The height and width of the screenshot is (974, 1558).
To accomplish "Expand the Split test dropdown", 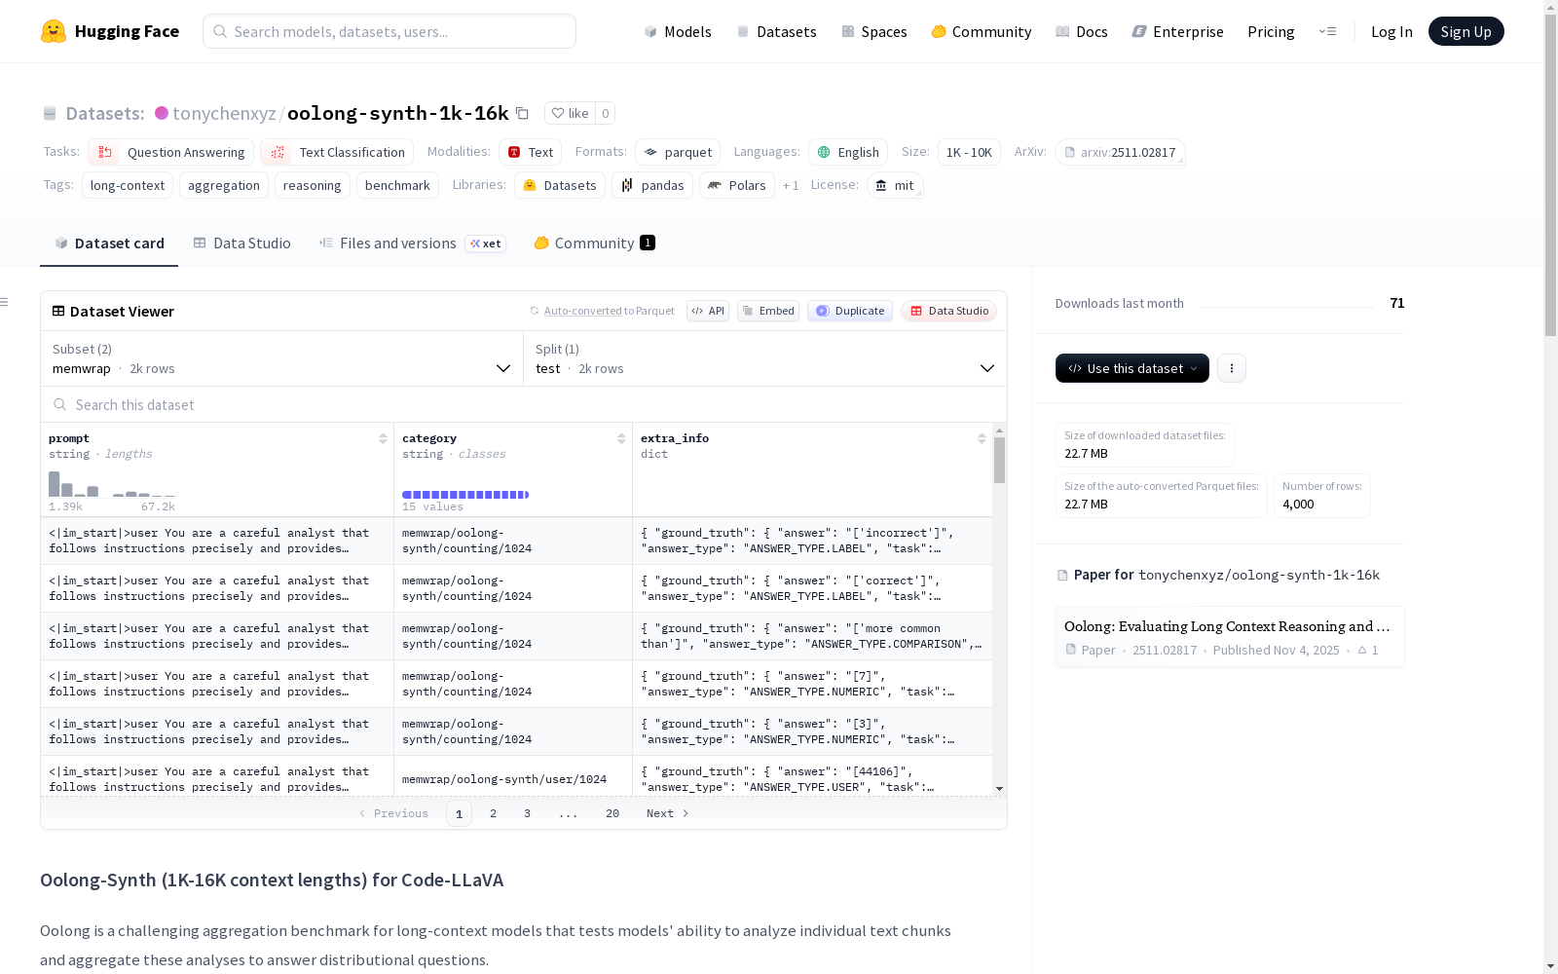I will tap(765, 358).
